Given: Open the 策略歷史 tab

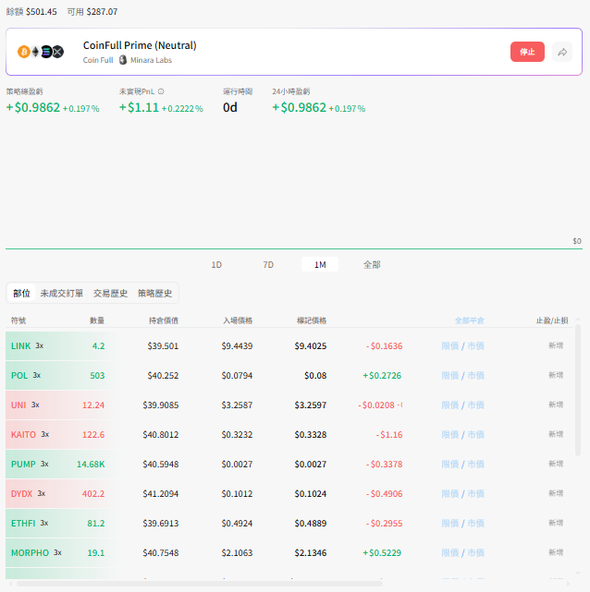Looking at the screenshot, I should click(x=155, y=293).
